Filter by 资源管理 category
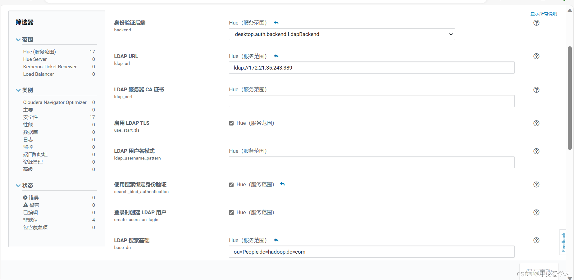This screenshot has width=574, height=280. [x=33, y=162]
